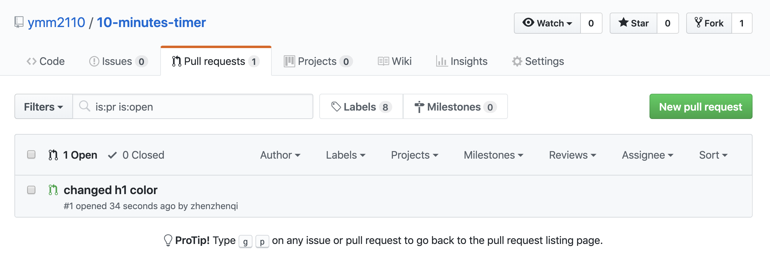The width and height of the screenshot is (770, 268).
Task: Open the zhenzhenqi author link
Action: point(214,206)
